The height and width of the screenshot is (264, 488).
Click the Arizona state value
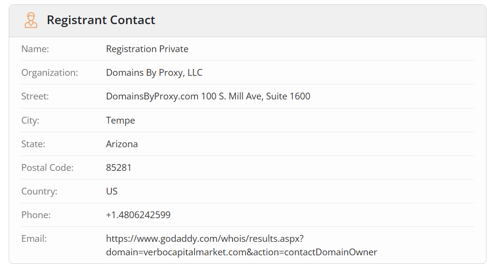click(122, 144)
